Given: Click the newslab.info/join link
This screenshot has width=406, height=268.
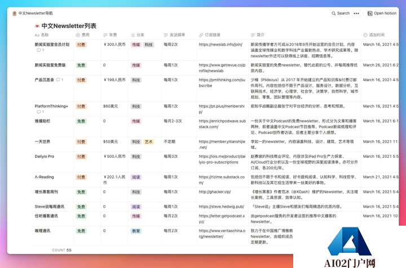Looking at the screenshot, I should pyautogui.click(x=220, y=45).
